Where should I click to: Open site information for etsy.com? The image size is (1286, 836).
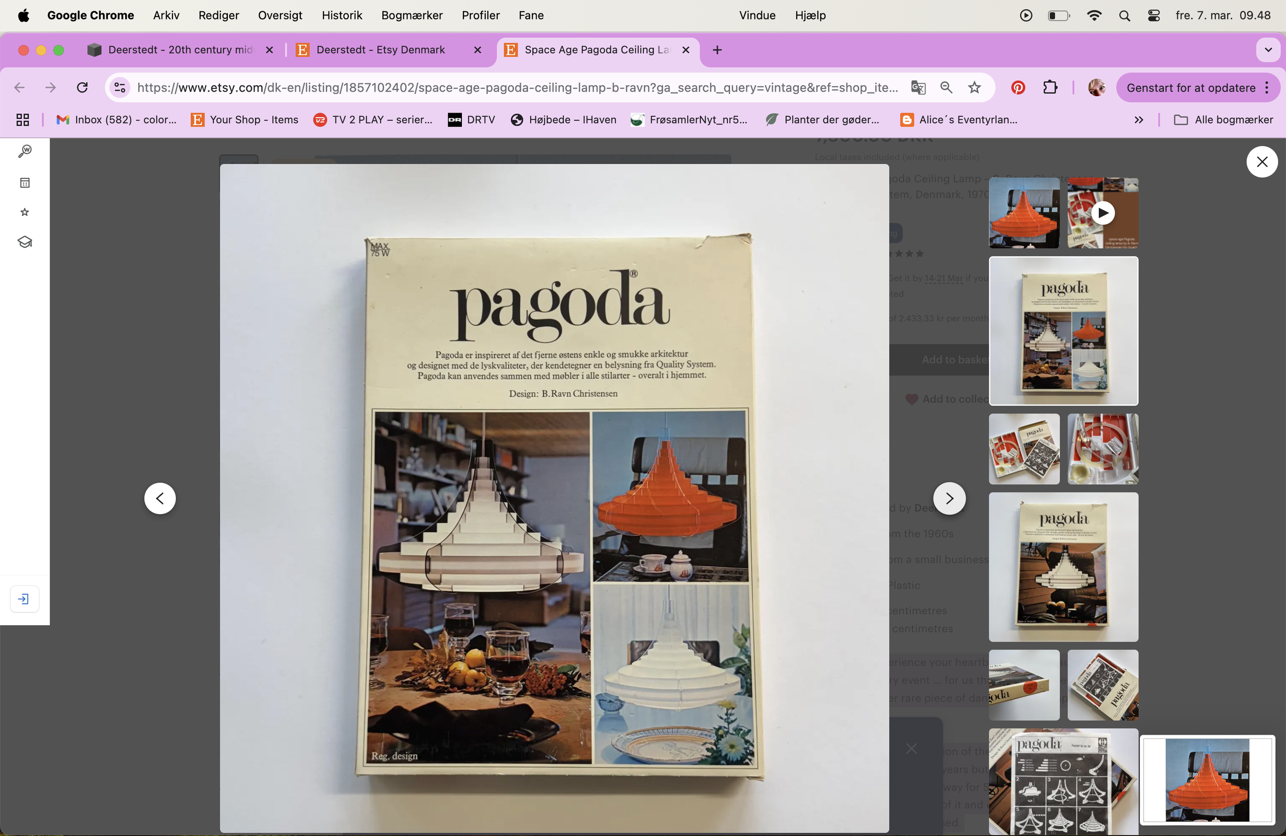pos(120,87)
